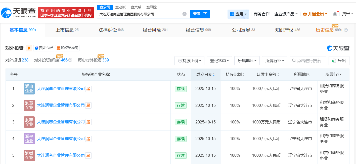Switch to the 法律诉讼 tab
This screenshot has width=356, height=164.
click(x=108, y=29)
